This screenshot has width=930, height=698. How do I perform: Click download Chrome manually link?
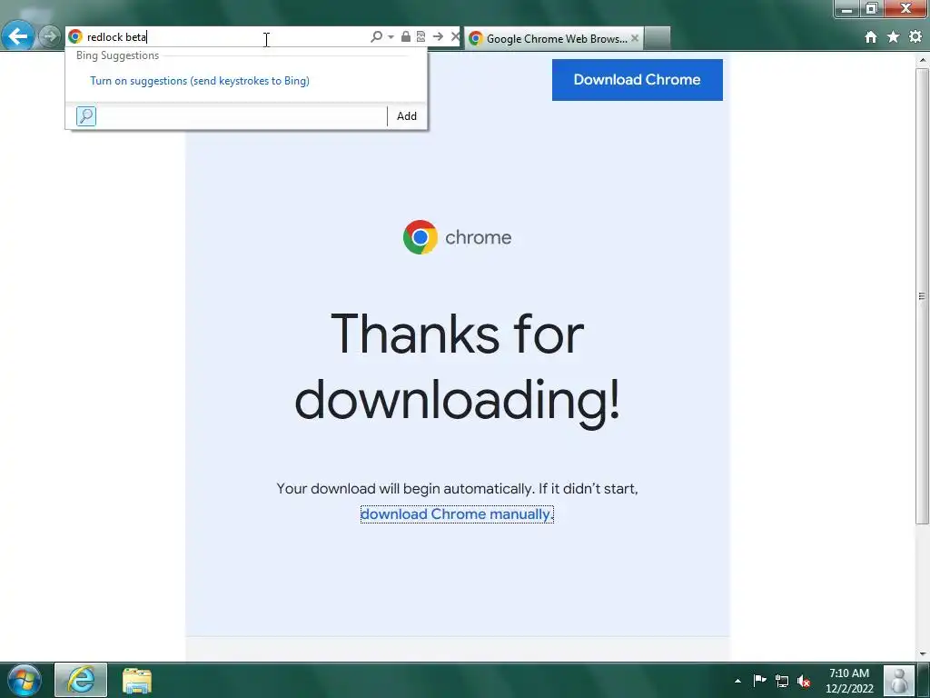pyautogui.click(x=457, y=514)
